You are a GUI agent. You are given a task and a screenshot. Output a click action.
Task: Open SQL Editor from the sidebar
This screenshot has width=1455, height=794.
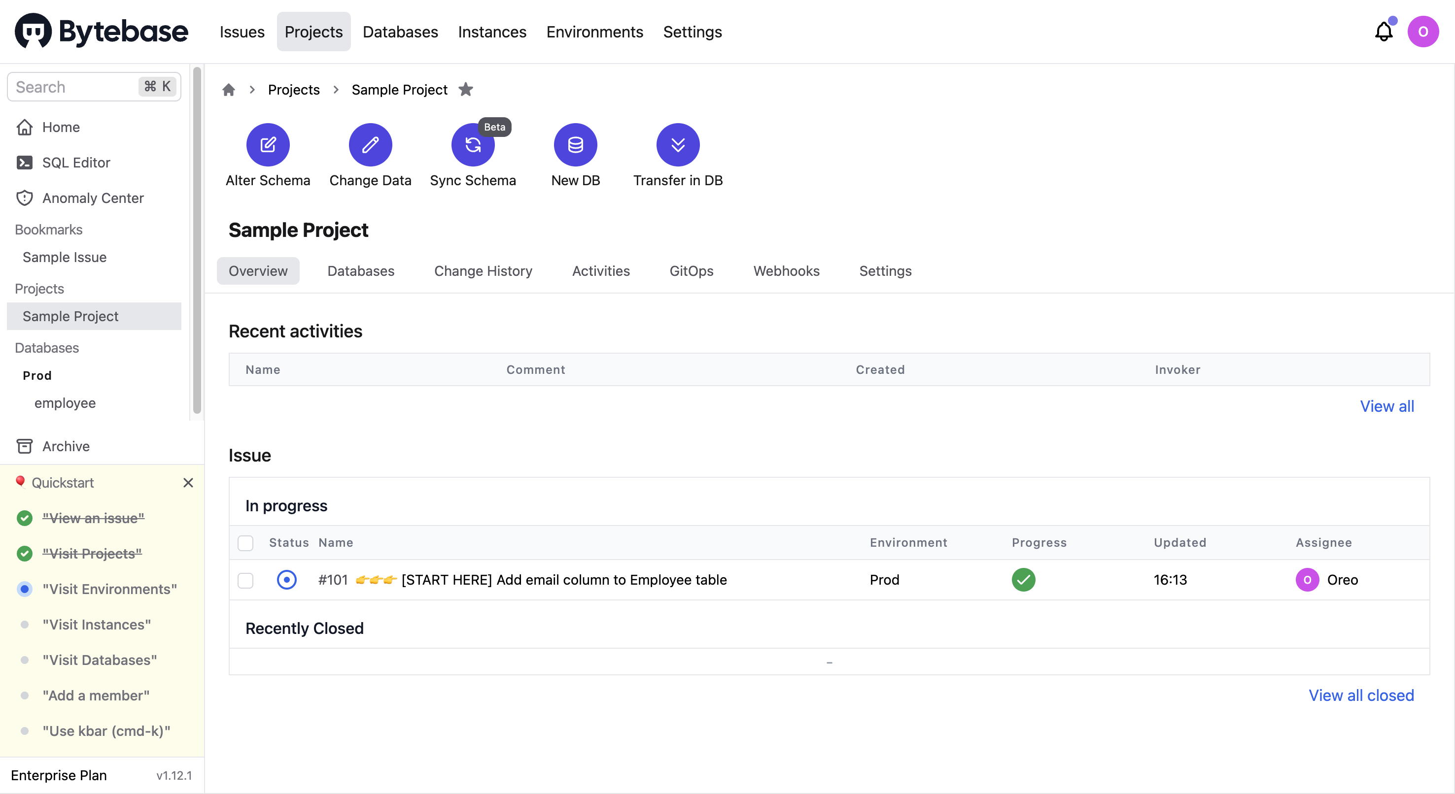point(76,163)
